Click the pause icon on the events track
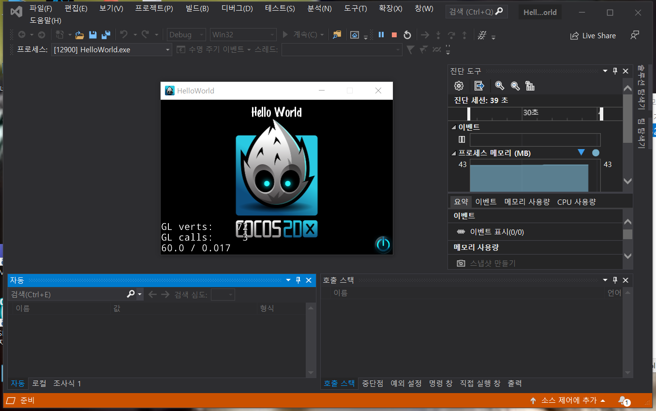 [x=462, y=139]
